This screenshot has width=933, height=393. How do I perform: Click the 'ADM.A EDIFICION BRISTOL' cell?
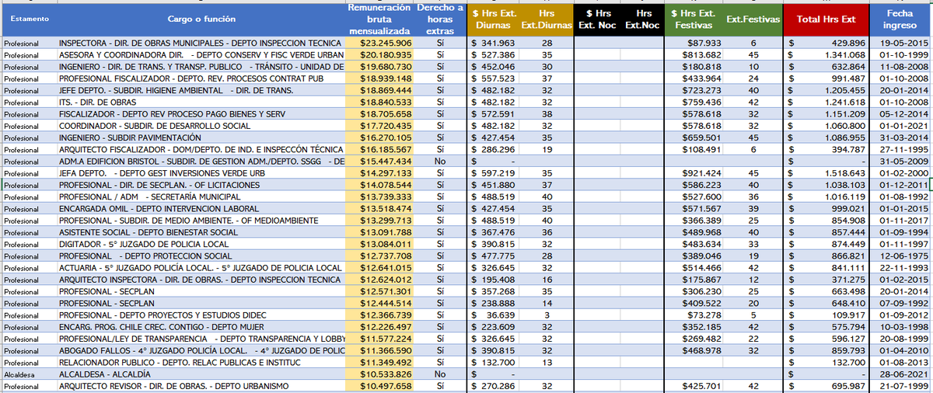coord(201,162)
